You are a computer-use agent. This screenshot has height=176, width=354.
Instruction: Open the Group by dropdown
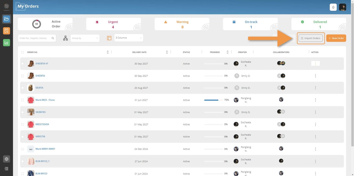(x=85, y=38)
